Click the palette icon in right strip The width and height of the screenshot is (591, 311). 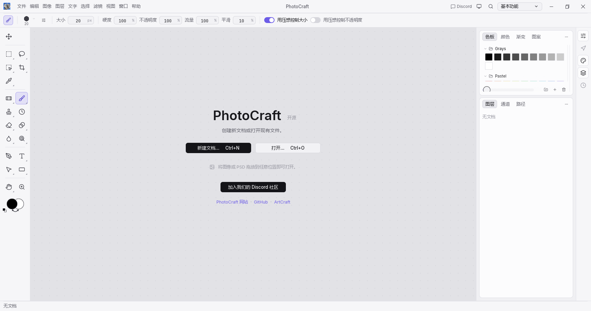[583, 60]
